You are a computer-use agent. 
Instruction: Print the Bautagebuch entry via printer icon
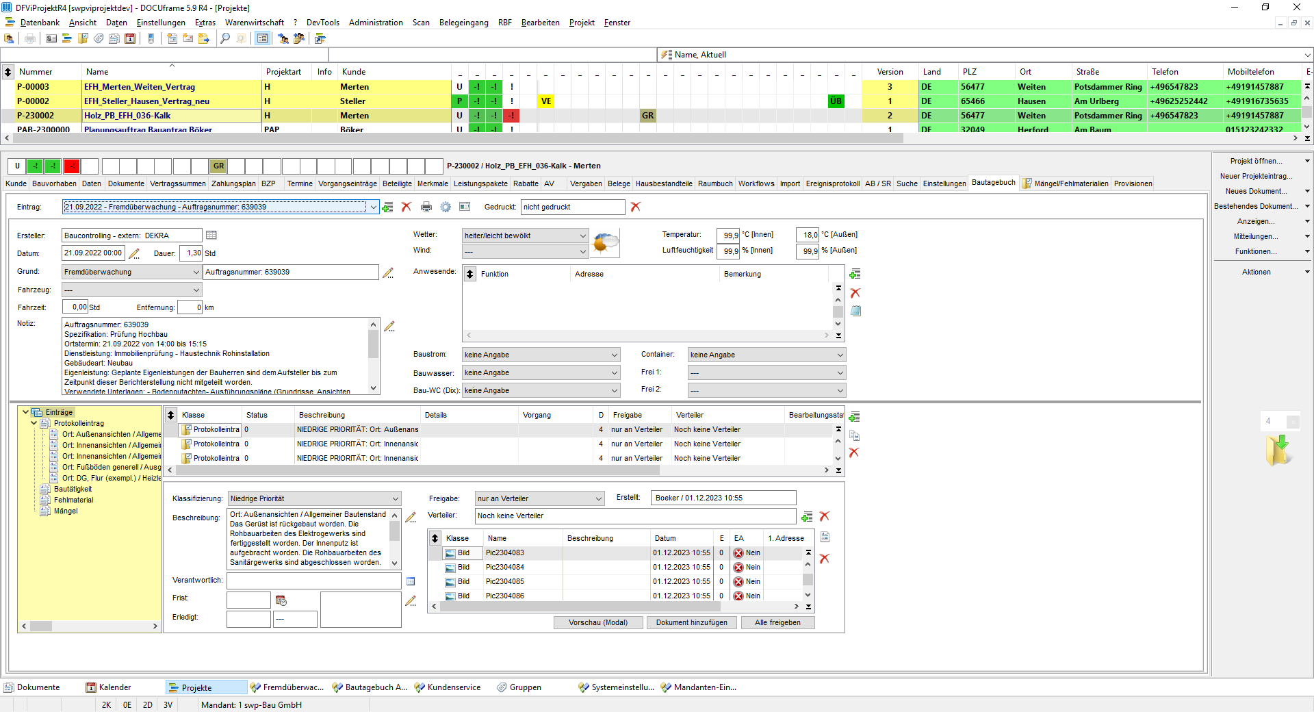pos(426,207)
